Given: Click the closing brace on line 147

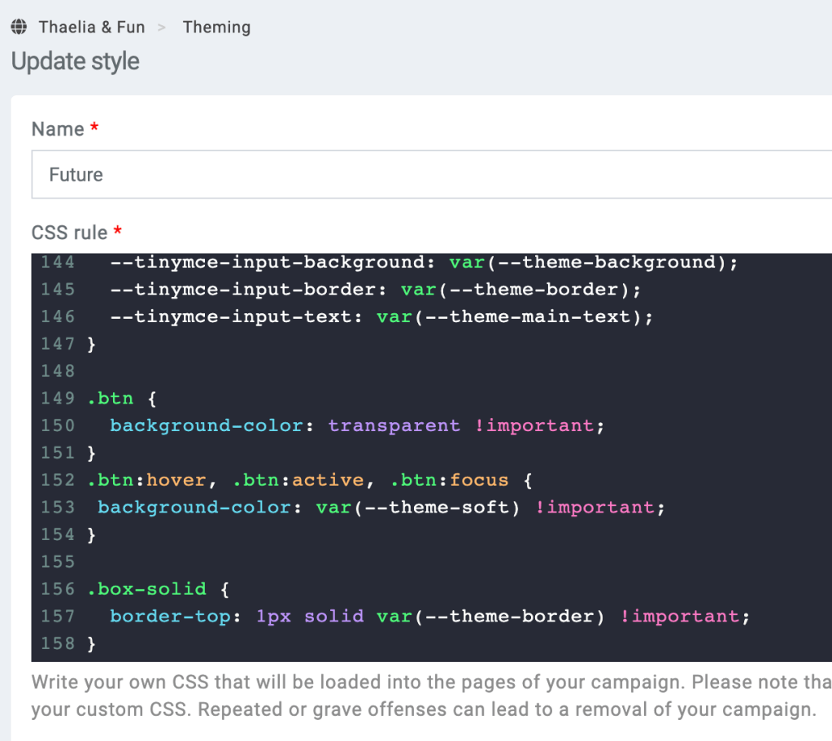Looking at the screenshot, I should 91,343.
